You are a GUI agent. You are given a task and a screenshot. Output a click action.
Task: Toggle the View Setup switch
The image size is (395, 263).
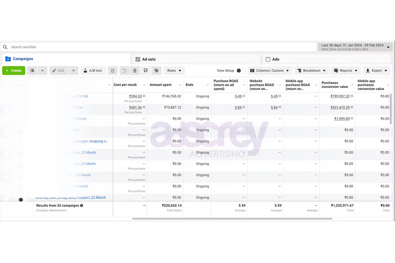pos(240,71)
